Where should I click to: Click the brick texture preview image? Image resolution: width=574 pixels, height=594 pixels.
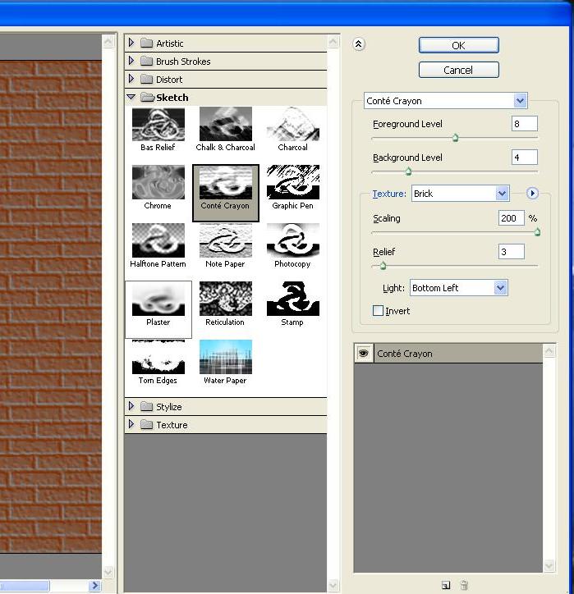[x=51, y=307]
